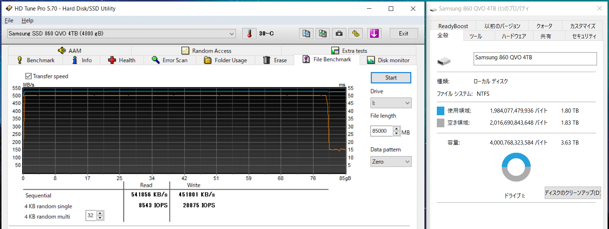Click the sequential write value 451801 KB/s
Image resolution: width=609 pixels, height=229 pixels.
(197, 194)
